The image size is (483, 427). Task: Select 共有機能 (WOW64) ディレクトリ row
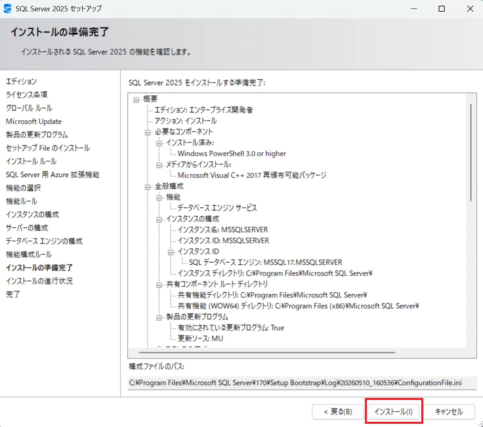[298, 306]
